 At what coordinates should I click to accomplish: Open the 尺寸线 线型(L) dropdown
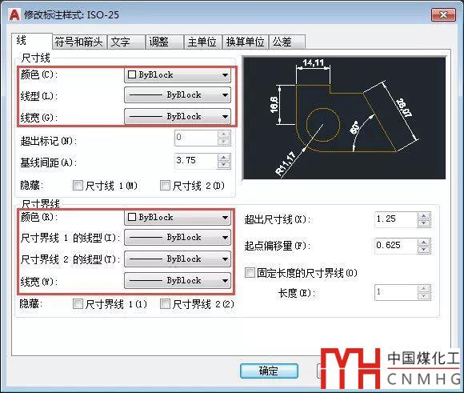click(178, 95)
